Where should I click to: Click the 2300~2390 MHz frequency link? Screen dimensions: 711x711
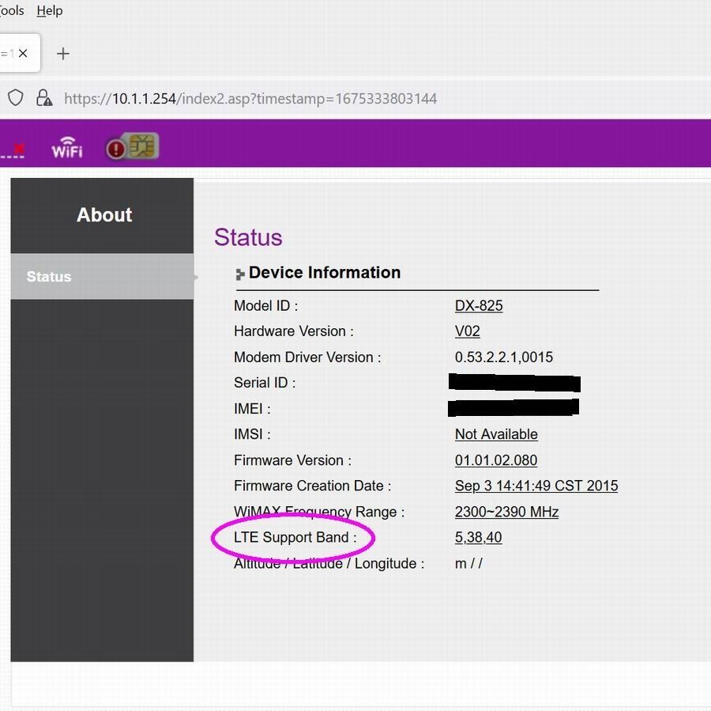(506, 512)
